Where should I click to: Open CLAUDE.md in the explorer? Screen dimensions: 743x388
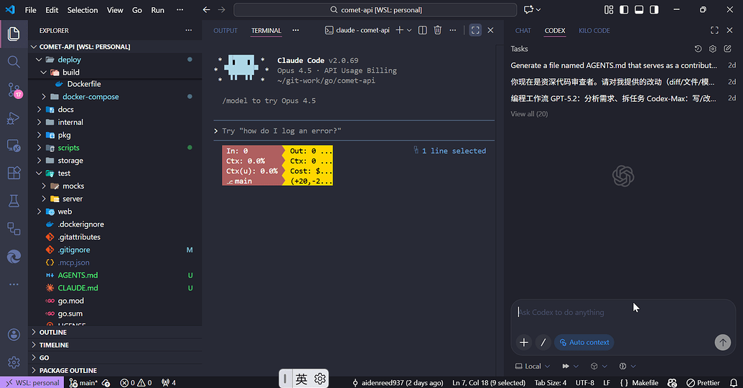coord(115,288)
